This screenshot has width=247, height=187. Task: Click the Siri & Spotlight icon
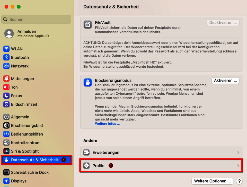pos(6,151)
